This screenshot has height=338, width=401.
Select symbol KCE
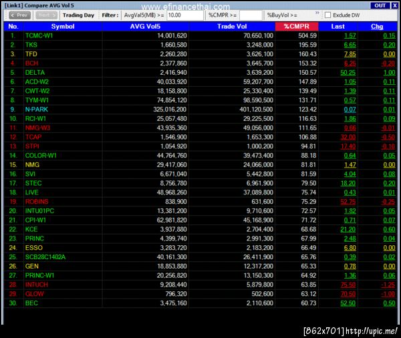pos(31,229)
